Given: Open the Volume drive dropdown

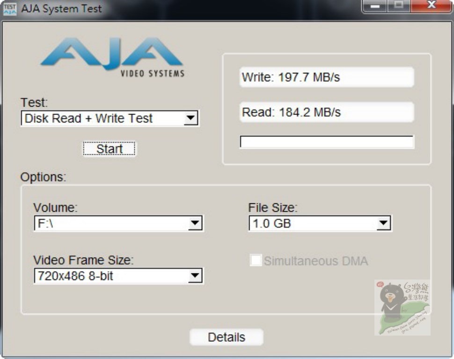Looking at the screenshot, I should (x=118, y=223).
